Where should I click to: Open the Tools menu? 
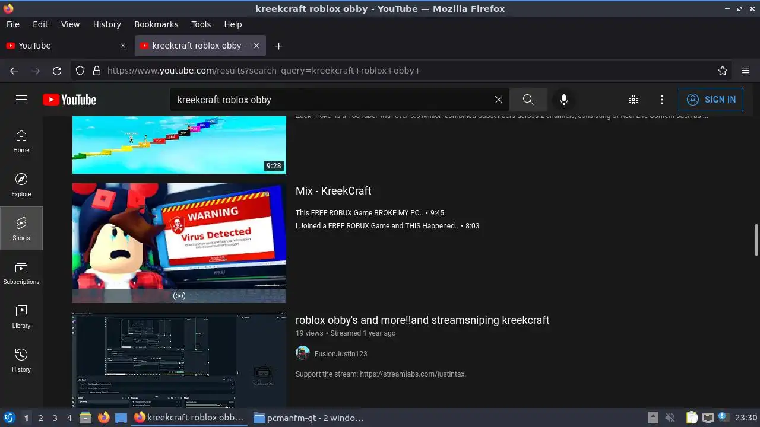(201, 24)
